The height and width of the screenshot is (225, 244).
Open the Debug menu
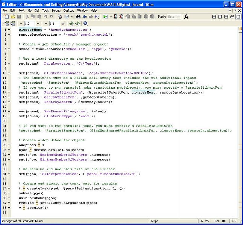click(56, 11)
